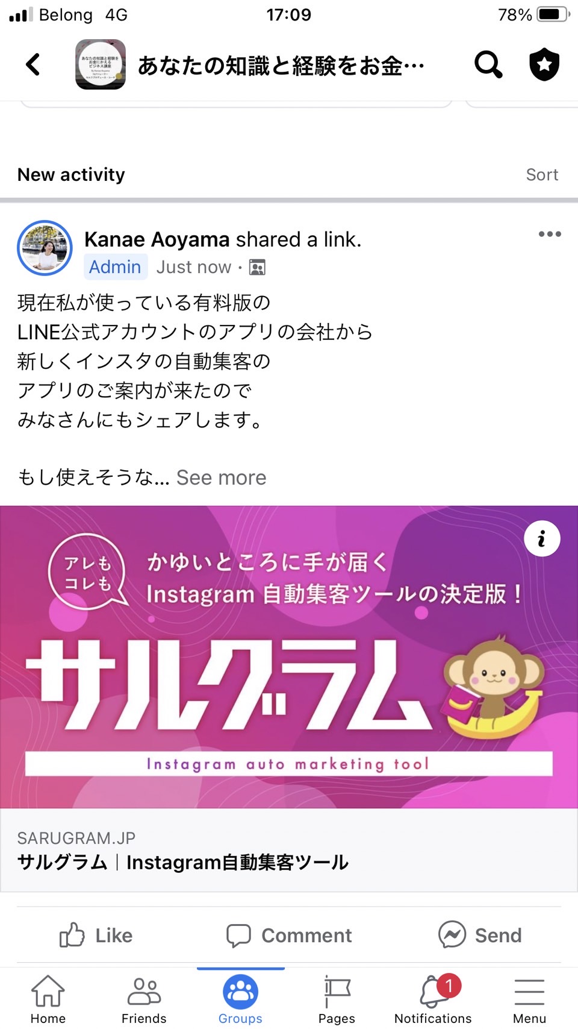Tap the back arrow in header
The width and height of the screenshot is (578, 1029).
[x=33, y=65]
